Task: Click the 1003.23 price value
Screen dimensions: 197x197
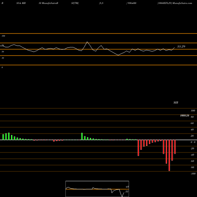Action: pos(184,115)
